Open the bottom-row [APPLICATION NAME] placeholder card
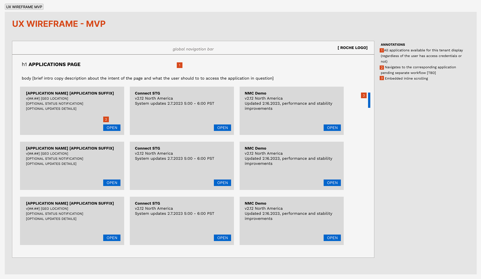Viewport: 481px width, 279px height. pyautogui.click(x=112, y=238)
